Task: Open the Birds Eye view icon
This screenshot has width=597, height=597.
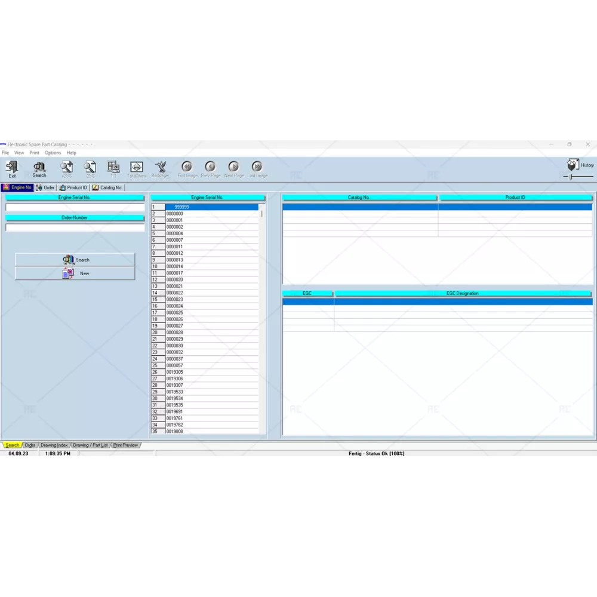Action: pyautogui.click(x=160, y=168)
